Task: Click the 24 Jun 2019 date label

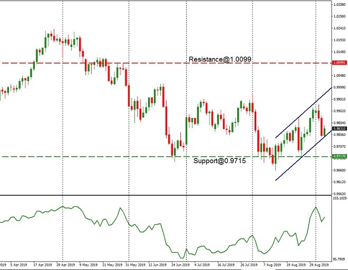Action: pyautogui.click(x=180, y=265)
